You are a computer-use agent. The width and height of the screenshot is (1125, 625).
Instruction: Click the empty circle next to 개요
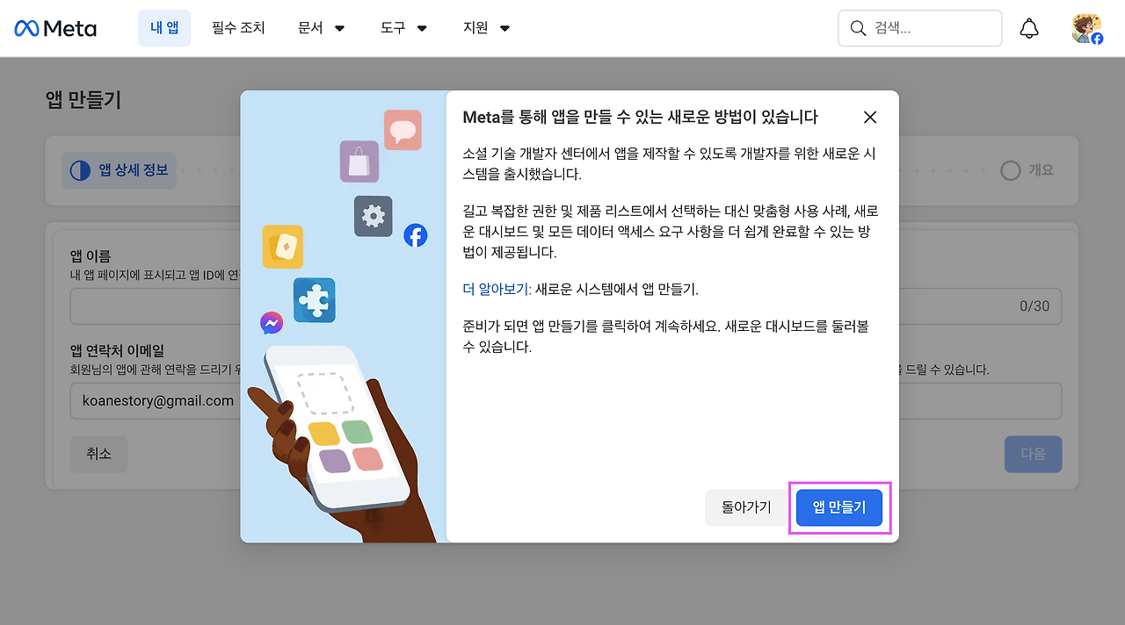click(x=1011, y=170)
